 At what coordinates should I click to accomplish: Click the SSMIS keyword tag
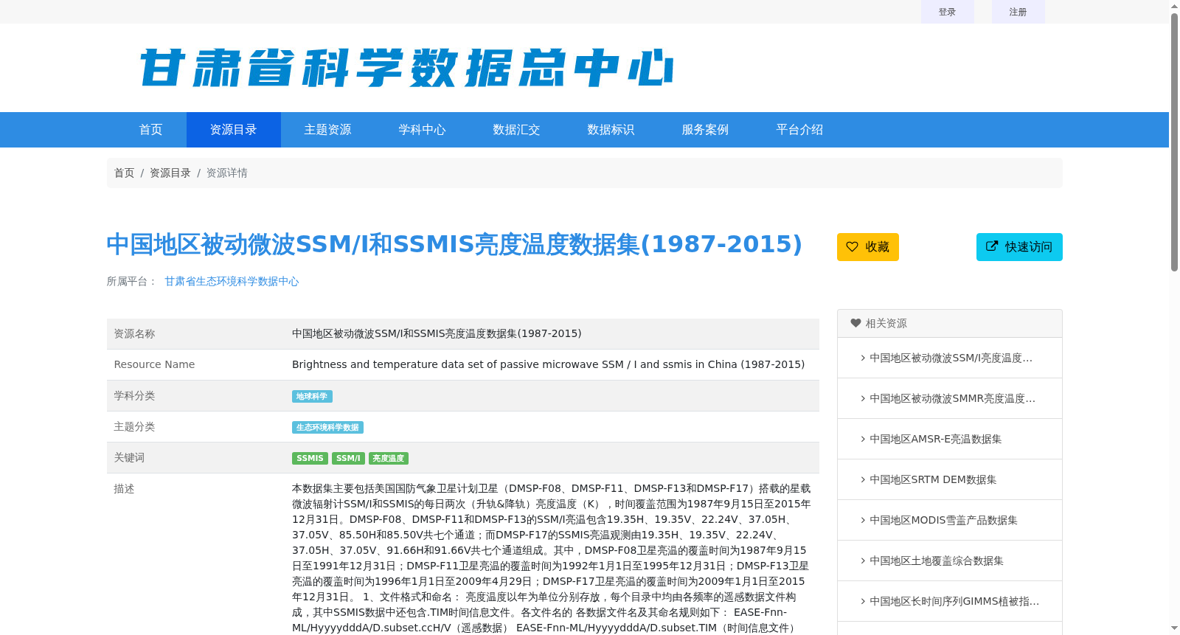pyautogui.click(x=310, y=458)
